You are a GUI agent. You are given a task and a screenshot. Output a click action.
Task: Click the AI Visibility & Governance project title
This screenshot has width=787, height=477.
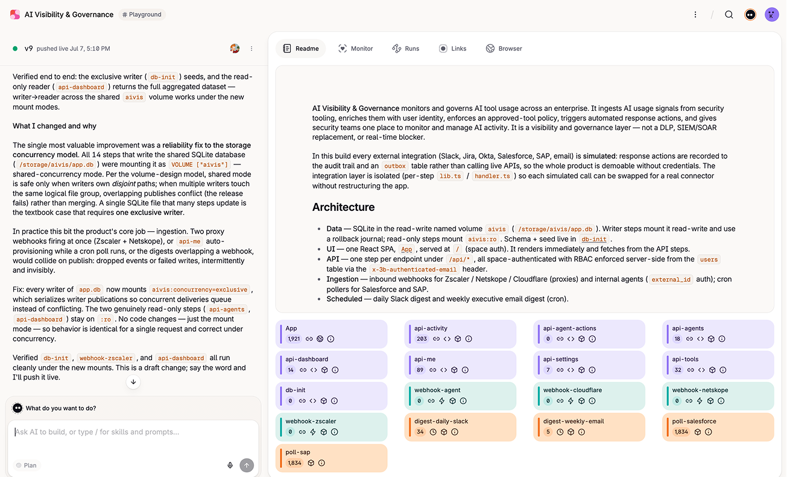69,14
